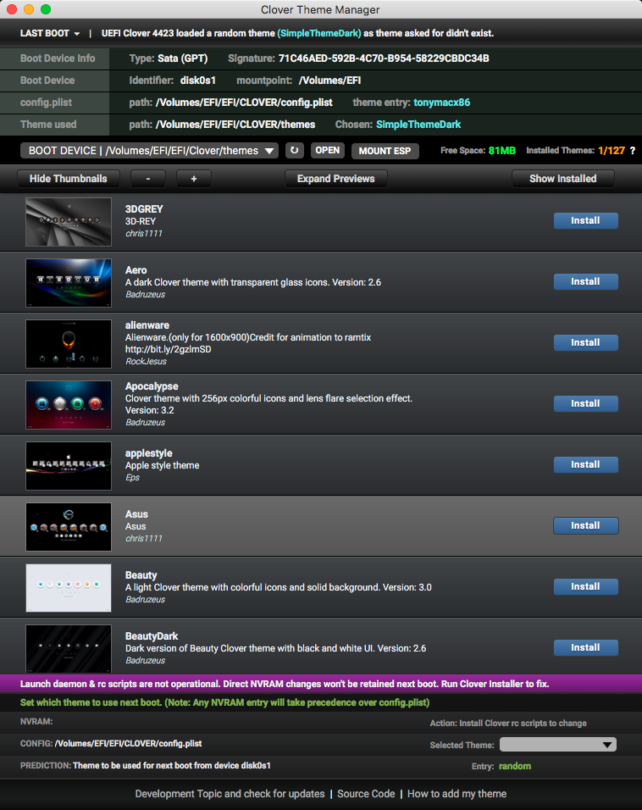This screenshot has width=642, height=810.
Task: Open the Beauty theme thumbnail
Action: tap(69, 587)
